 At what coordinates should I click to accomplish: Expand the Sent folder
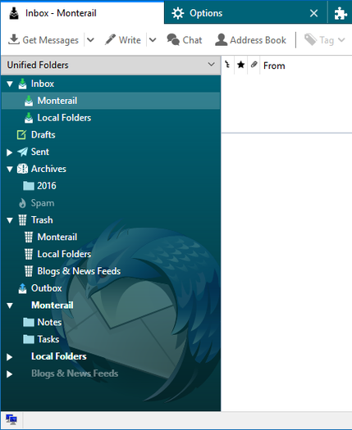coord(9,152)
